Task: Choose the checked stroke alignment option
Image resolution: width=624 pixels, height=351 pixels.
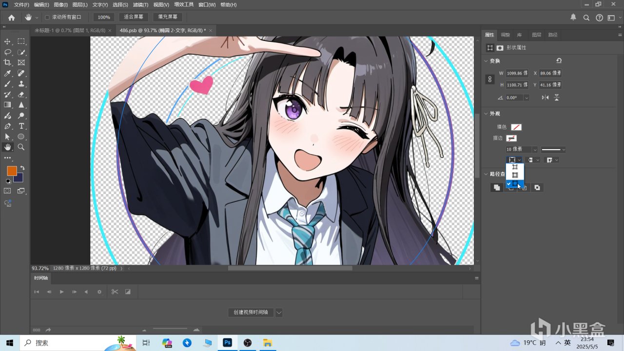Action: coord(515,184)
